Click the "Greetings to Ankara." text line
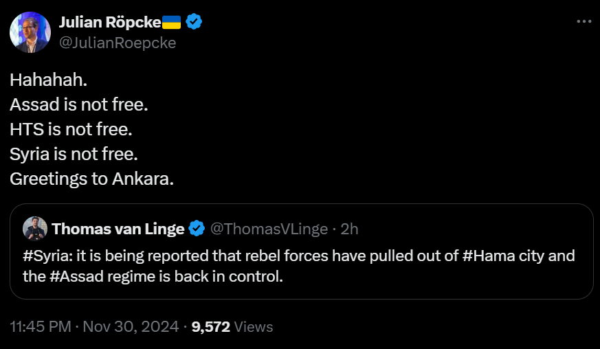 [x=91, y=178]
